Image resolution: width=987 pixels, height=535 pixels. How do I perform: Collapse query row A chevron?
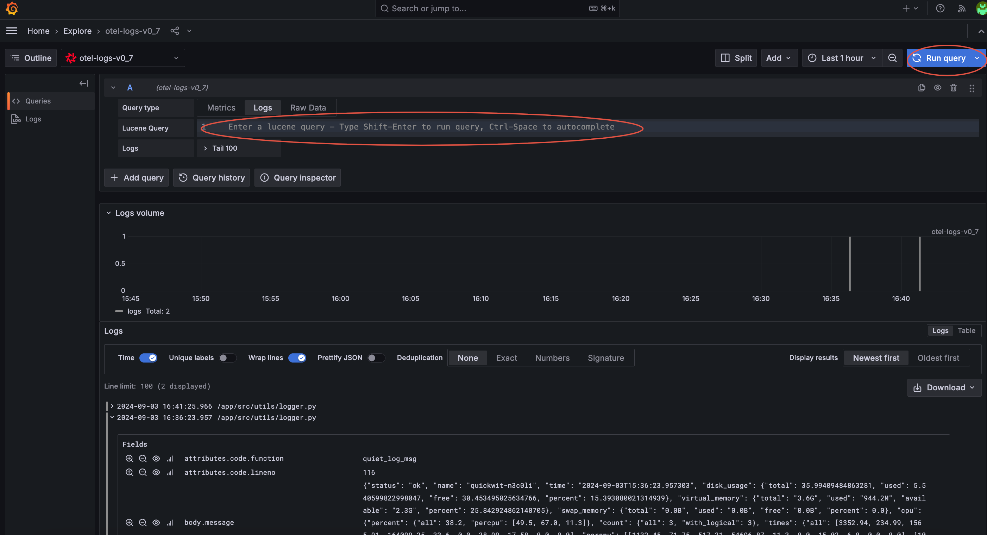(x=113, y=88)
